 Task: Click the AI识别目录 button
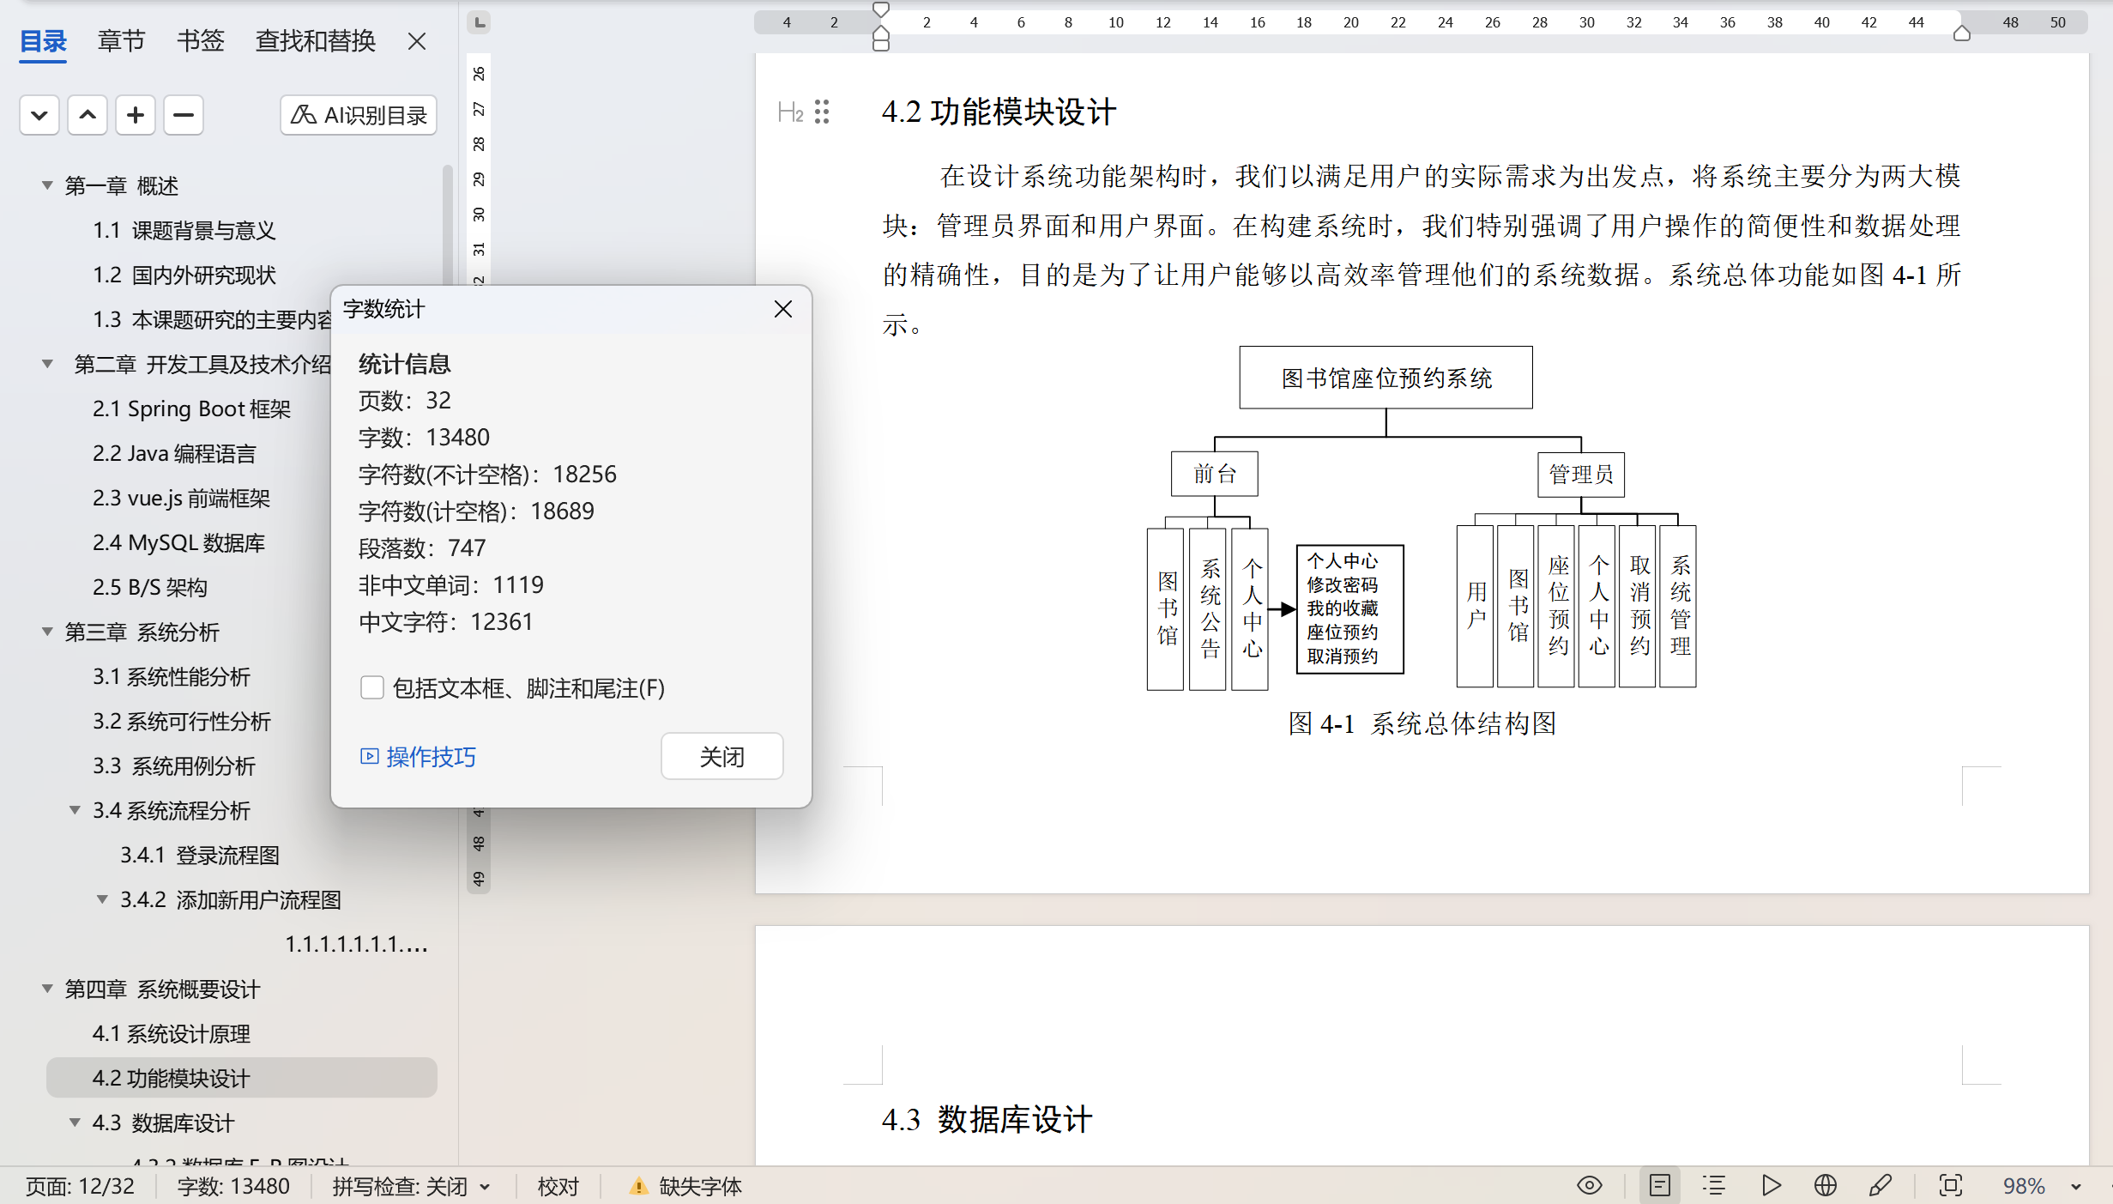pos(359,115)
